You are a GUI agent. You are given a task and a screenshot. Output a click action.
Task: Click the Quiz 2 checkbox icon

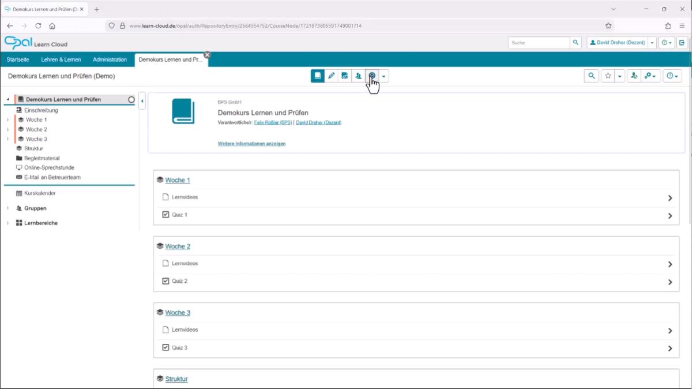pos(166,281)
